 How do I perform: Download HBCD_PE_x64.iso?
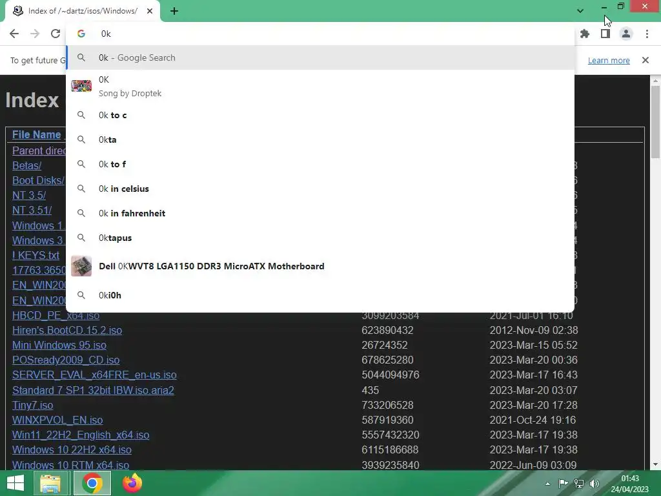[56, 315]
